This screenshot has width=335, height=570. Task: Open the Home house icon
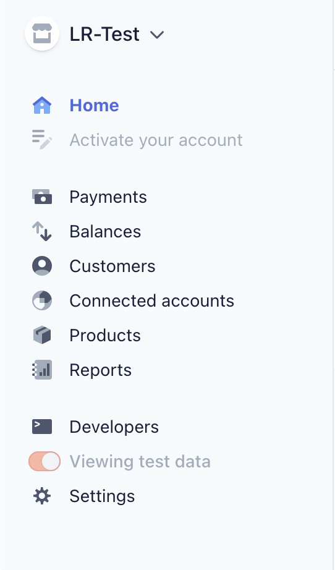pos(42,105)
